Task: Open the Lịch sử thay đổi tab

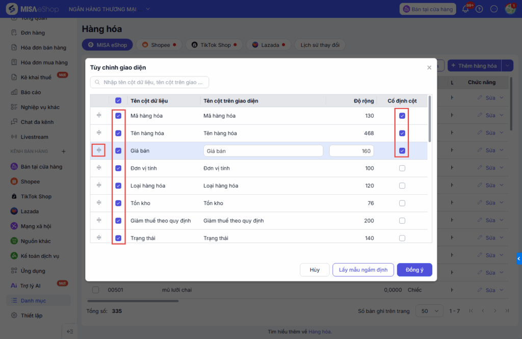Action: pyautogui.click(x=320, y=45)
